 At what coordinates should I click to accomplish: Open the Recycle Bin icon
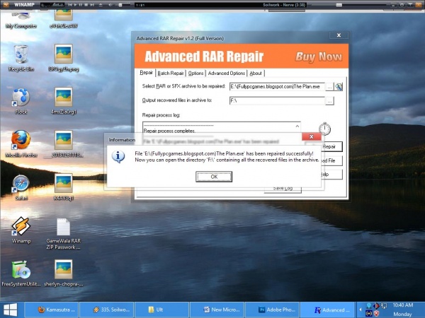pyautogui.click(x=21, y=59)
